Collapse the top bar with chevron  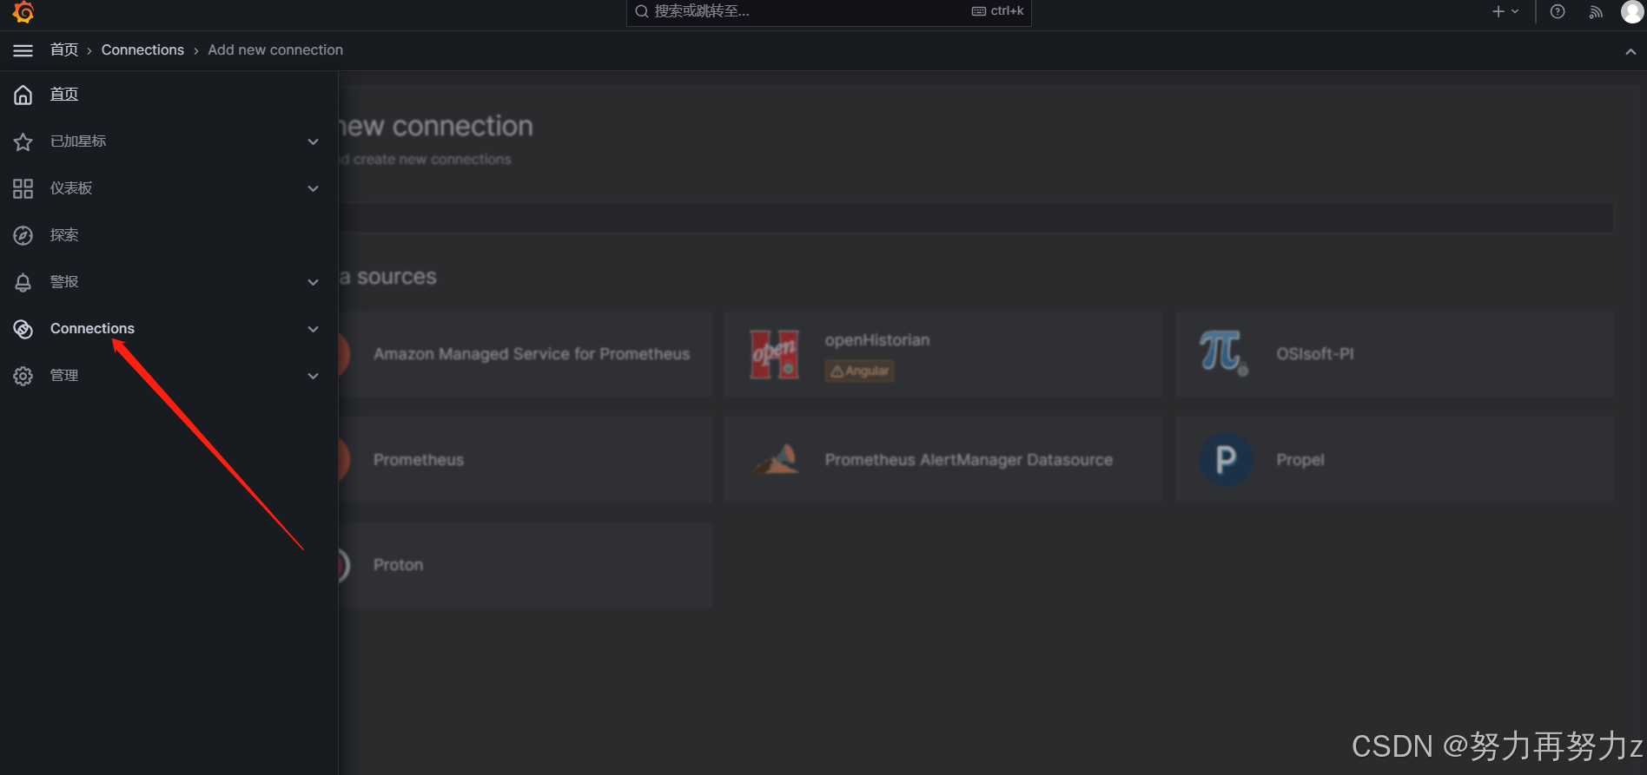1630,52
